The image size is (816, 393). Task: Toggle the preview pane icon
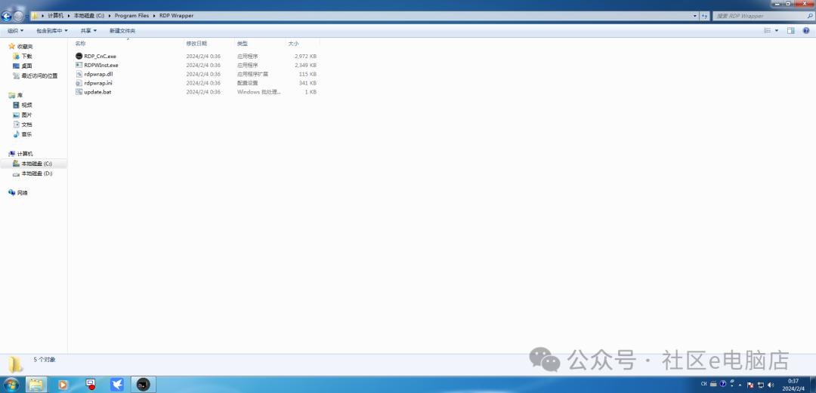(x=790, y=31)
